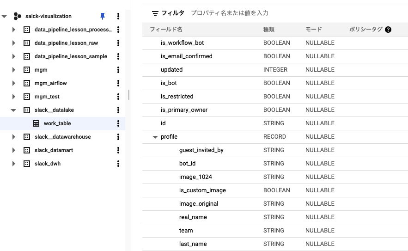The width and height of the screenshot is (408, 251).
Task: Expand the slack_dwh dataset
Action: click(x=14, y=164)
